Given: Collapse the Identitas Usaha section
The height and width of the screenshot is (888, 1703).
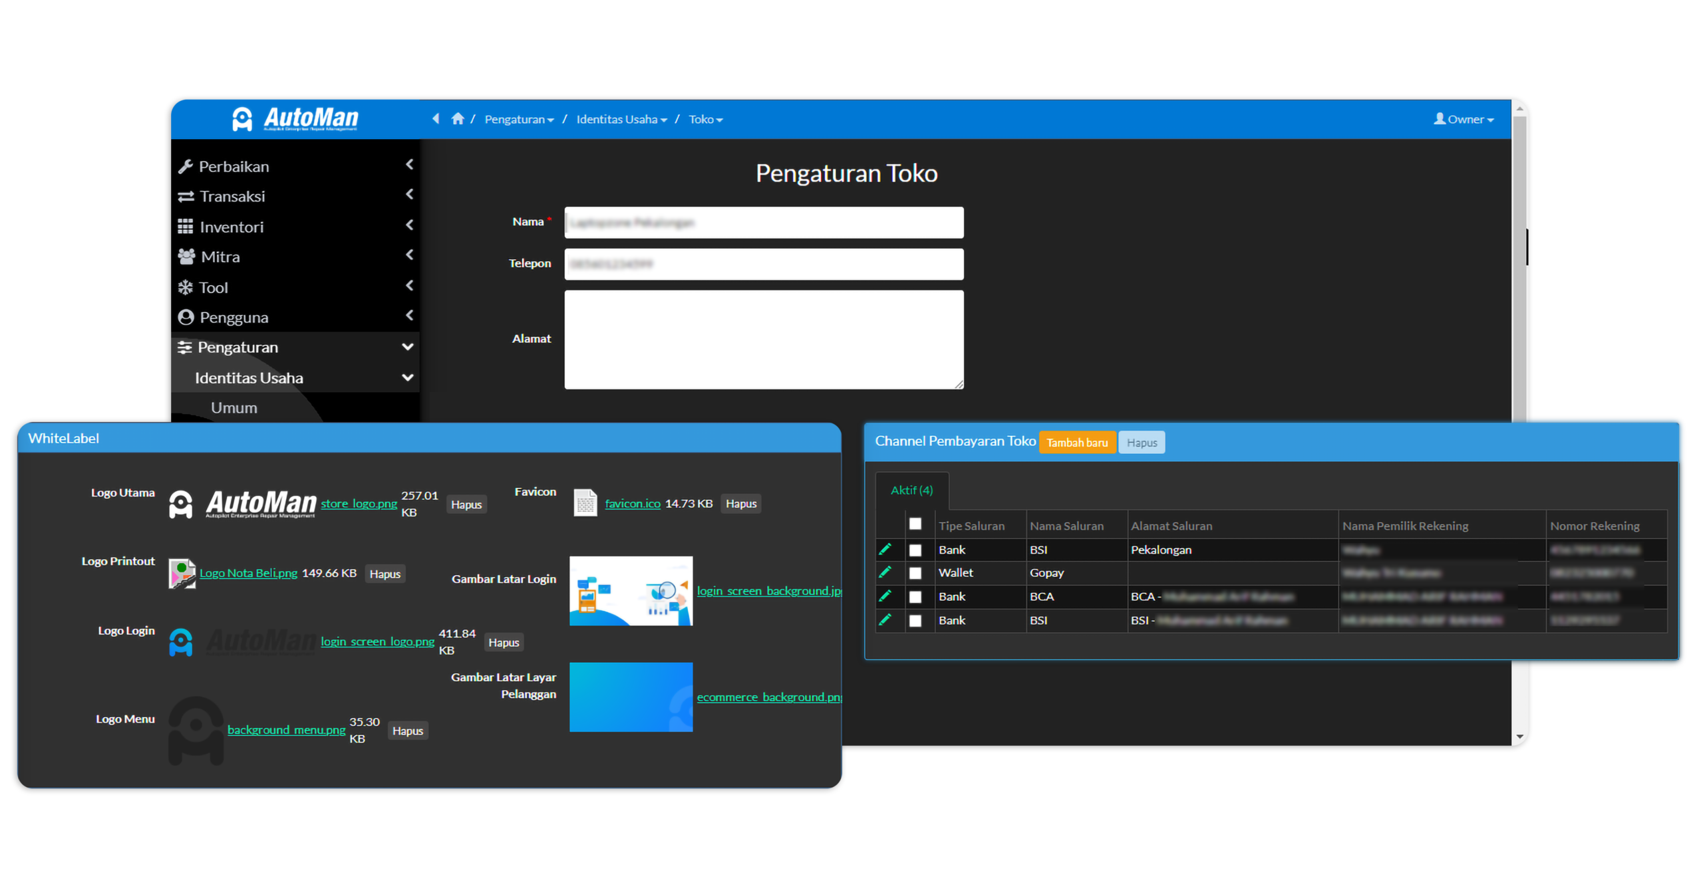Looking at the screenshot, I should 407,377.
